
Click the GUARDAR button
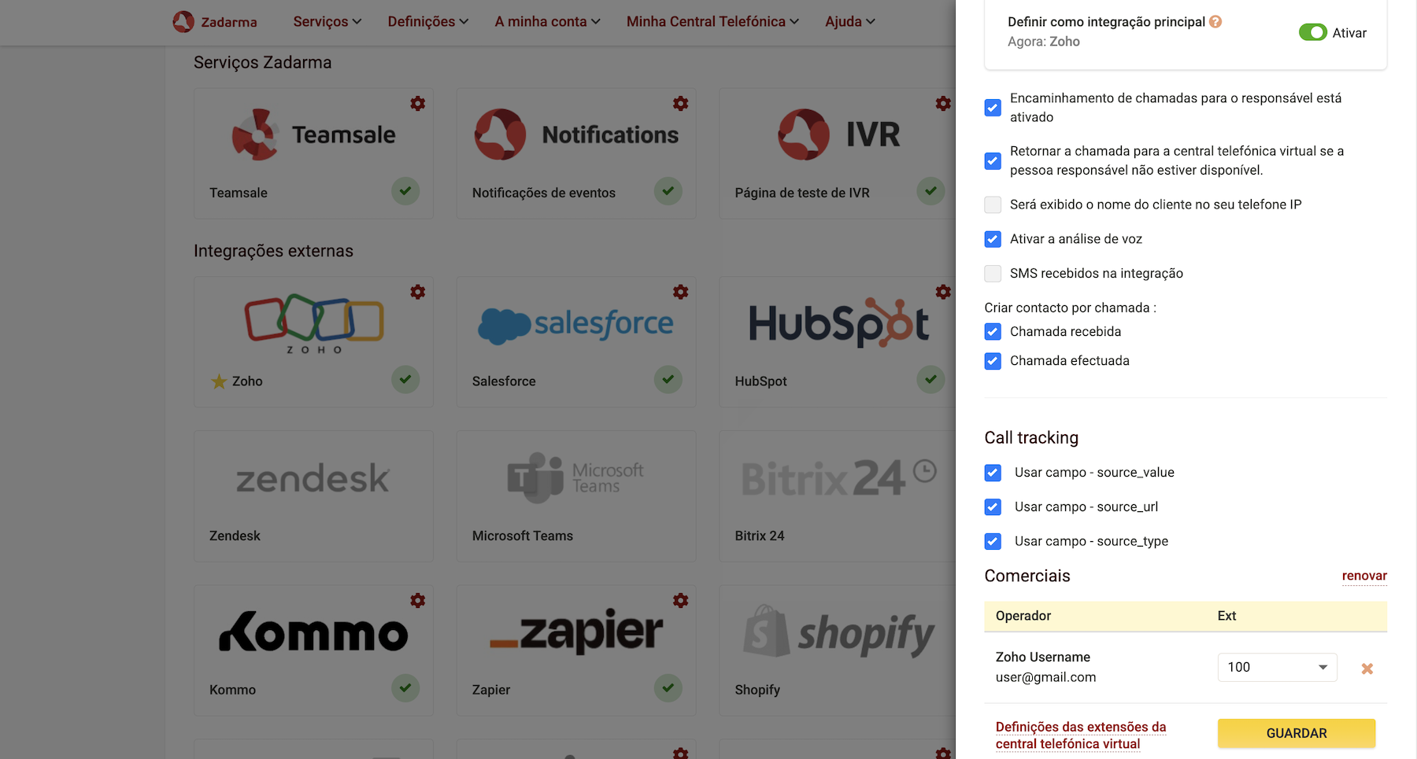click(1297, 733)
